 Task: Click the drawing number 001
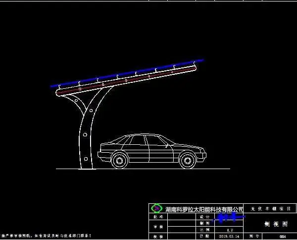point(283,237)
